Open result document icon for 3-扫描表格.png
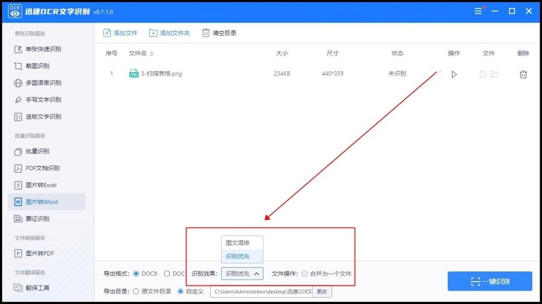542x304 pixels. click(x=483, y=74)
